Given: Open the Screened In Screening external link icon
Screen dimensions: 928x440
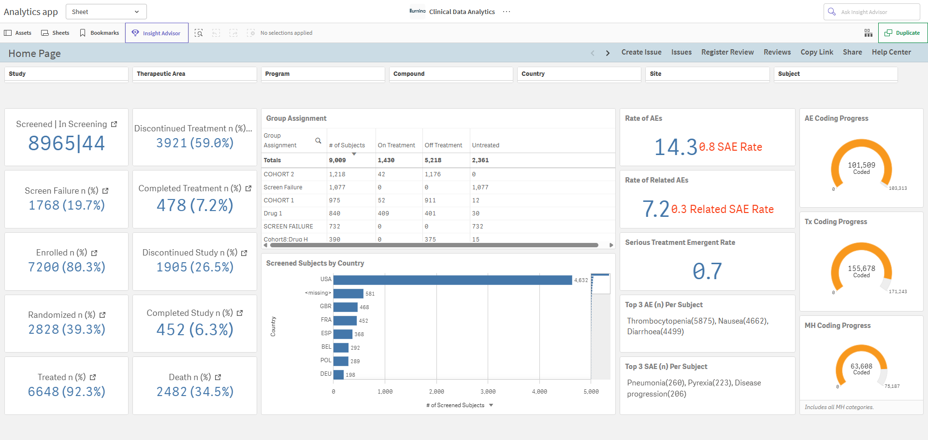Looking at the screenshot, I should pos(114,124).
